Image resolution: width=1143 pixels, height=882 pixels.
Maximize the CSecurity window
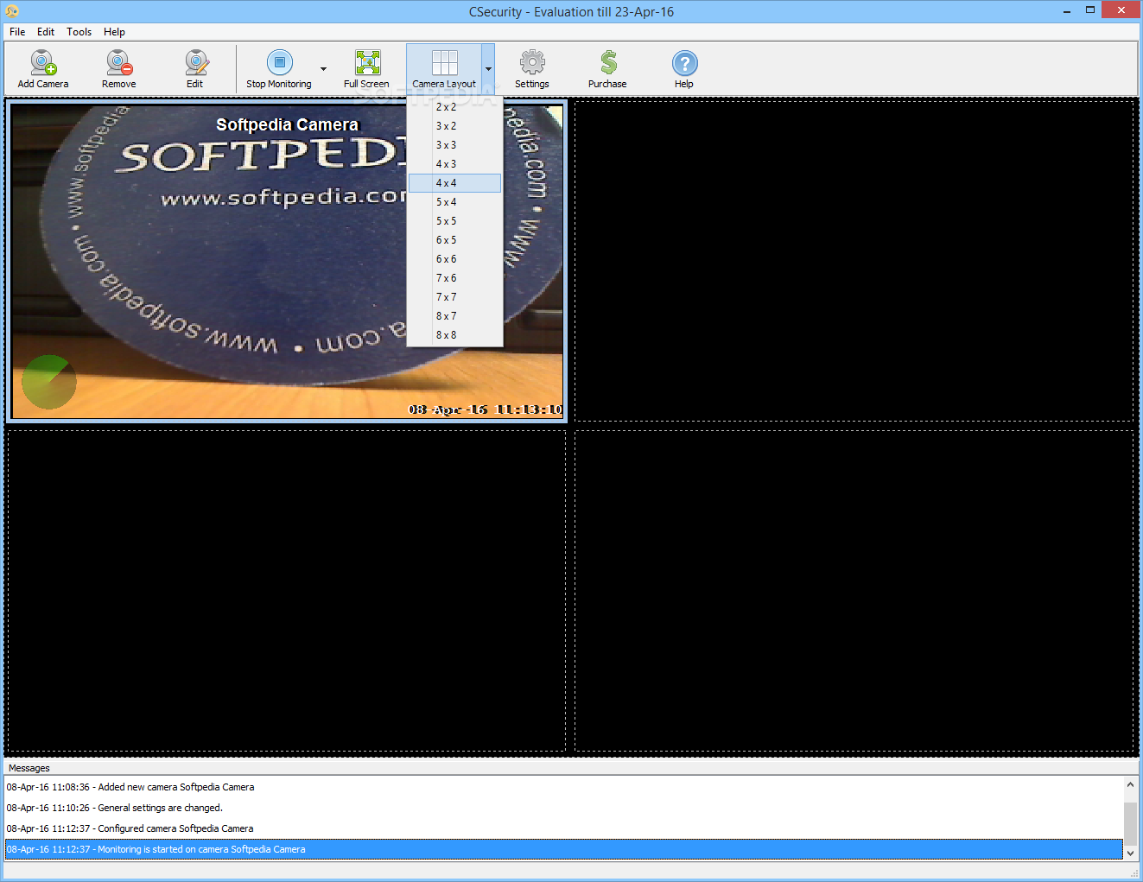click(1090, 10)
